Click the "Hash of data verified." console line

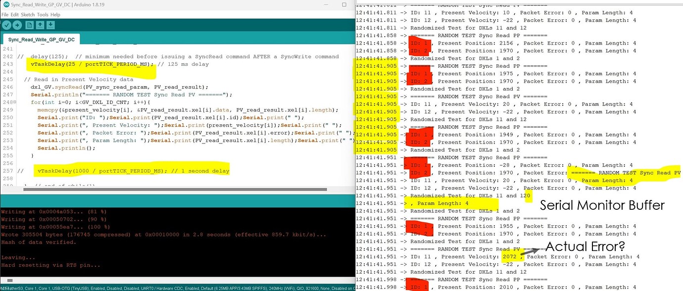pos(39,242)
